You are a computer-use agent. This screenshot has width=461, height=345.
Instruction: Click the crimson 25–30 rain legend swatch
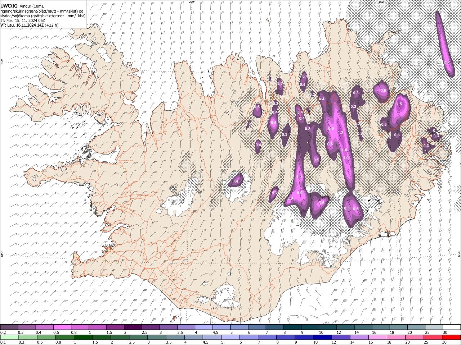coord(433,337)
